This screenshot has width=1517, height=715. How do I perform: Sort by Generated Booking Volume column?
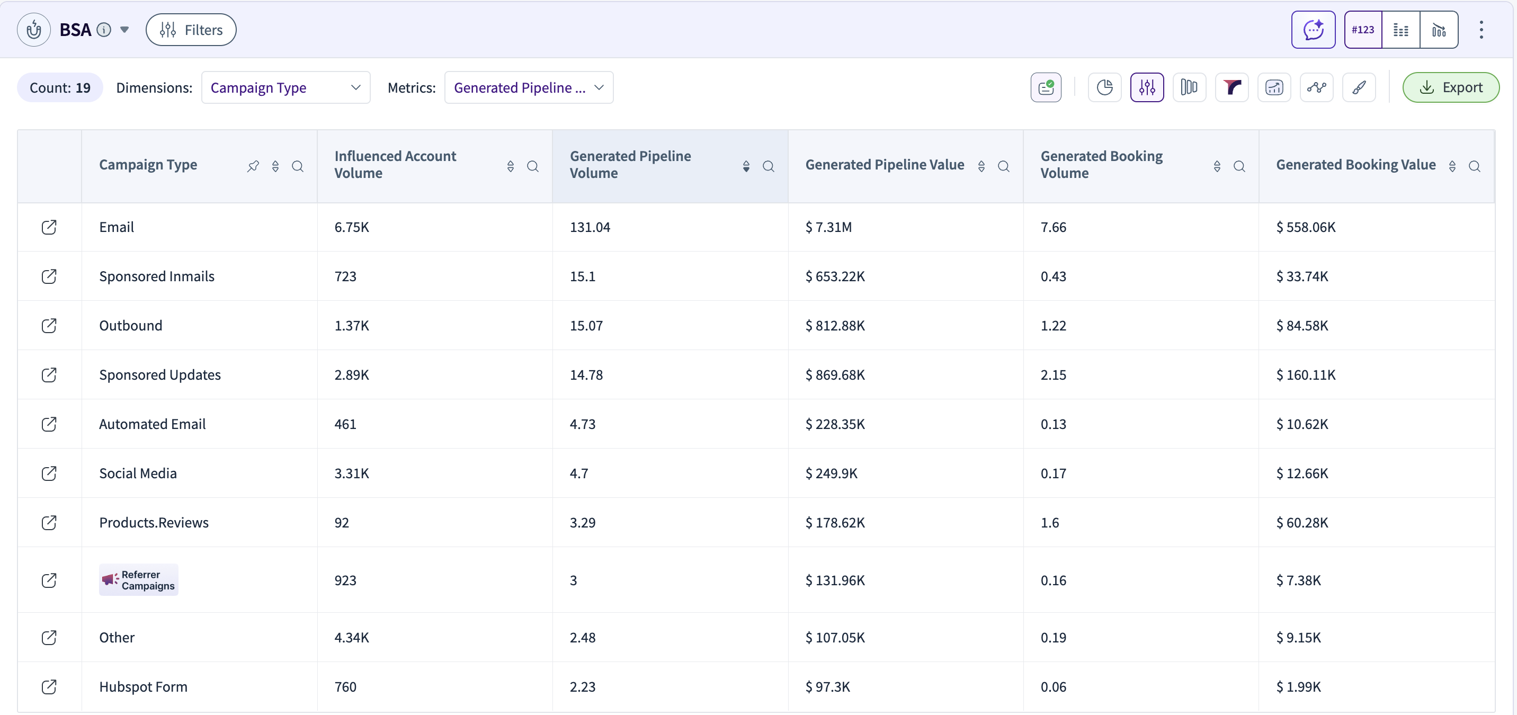point(1217,166)
